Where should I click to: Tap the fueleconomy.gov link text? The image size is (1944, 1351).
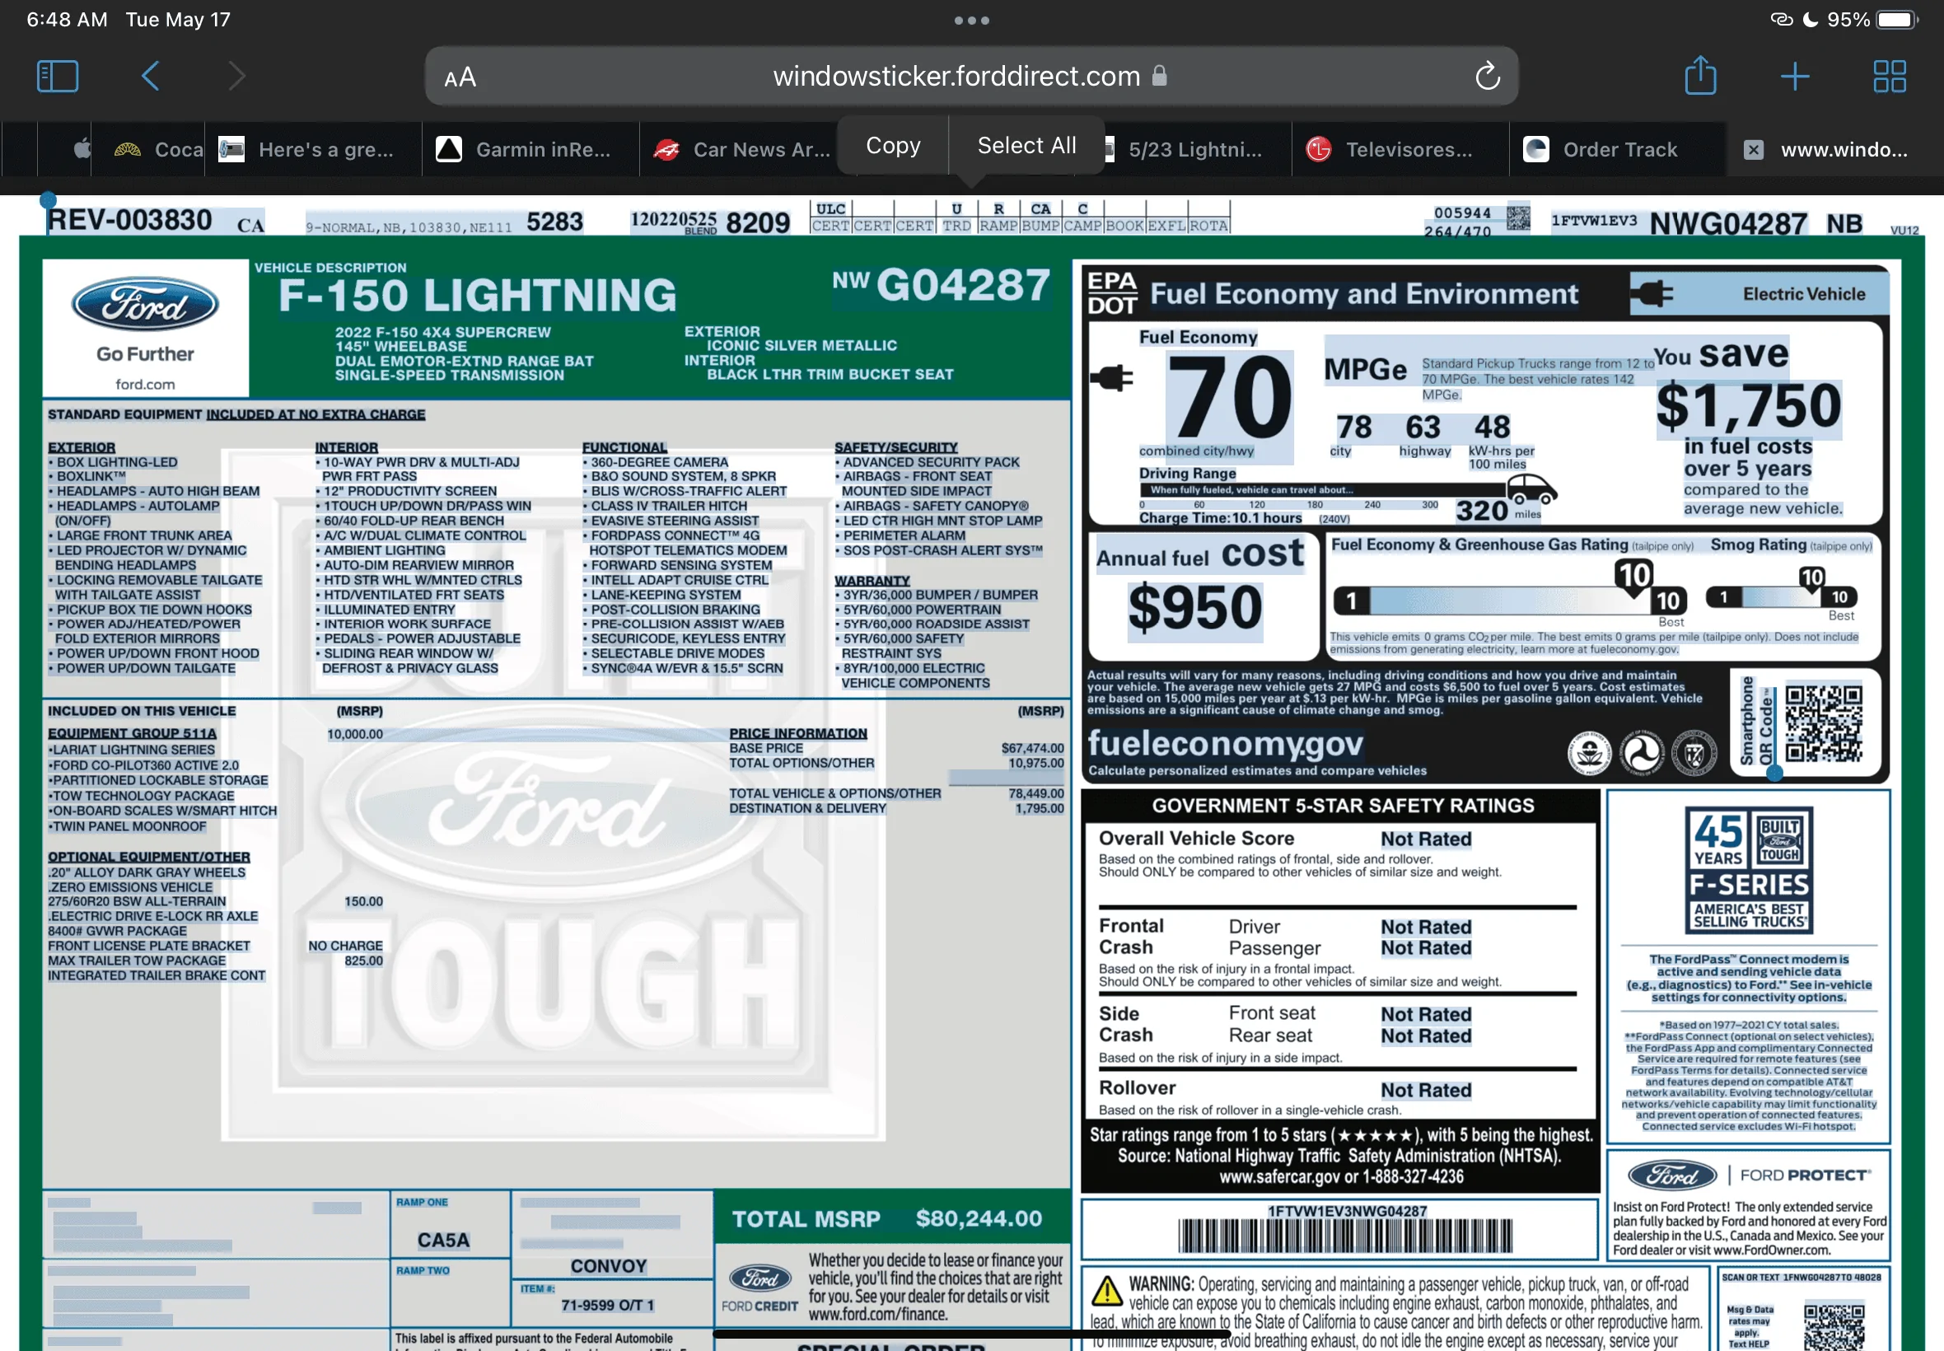1224,743
